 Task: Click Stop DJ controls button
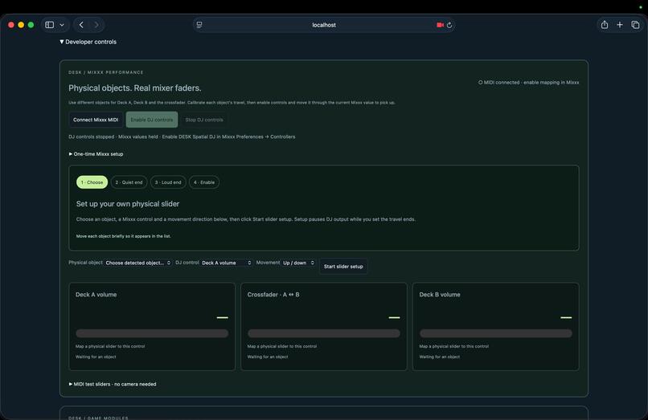[203, 120]
